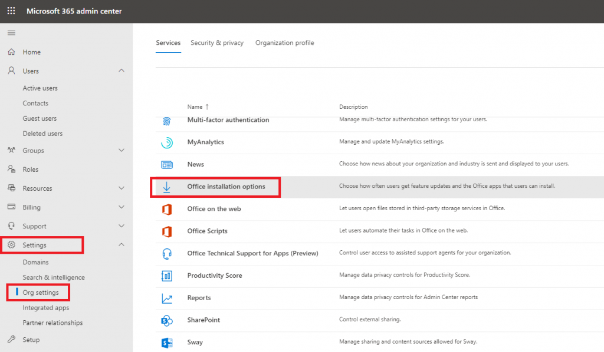Open Office Scripts settings
The image size is (604, 352).
(207, 231)
